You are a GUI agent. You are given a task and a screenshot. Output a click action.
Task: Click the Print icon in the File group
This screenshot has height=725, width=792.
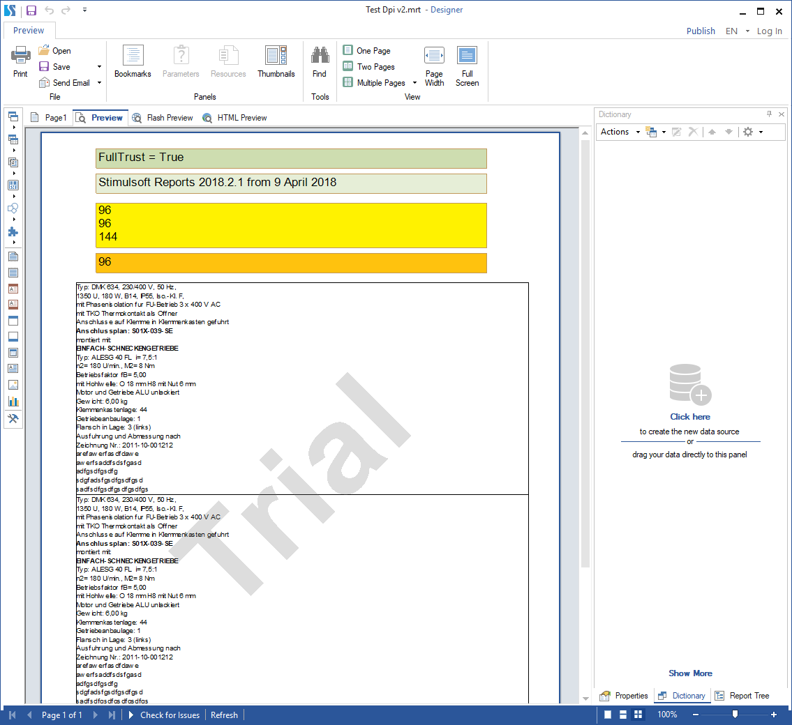[20, 56]
